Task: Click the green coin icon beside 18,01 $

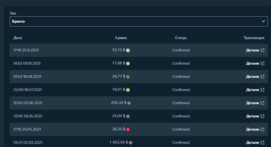Action: (128, 90)
